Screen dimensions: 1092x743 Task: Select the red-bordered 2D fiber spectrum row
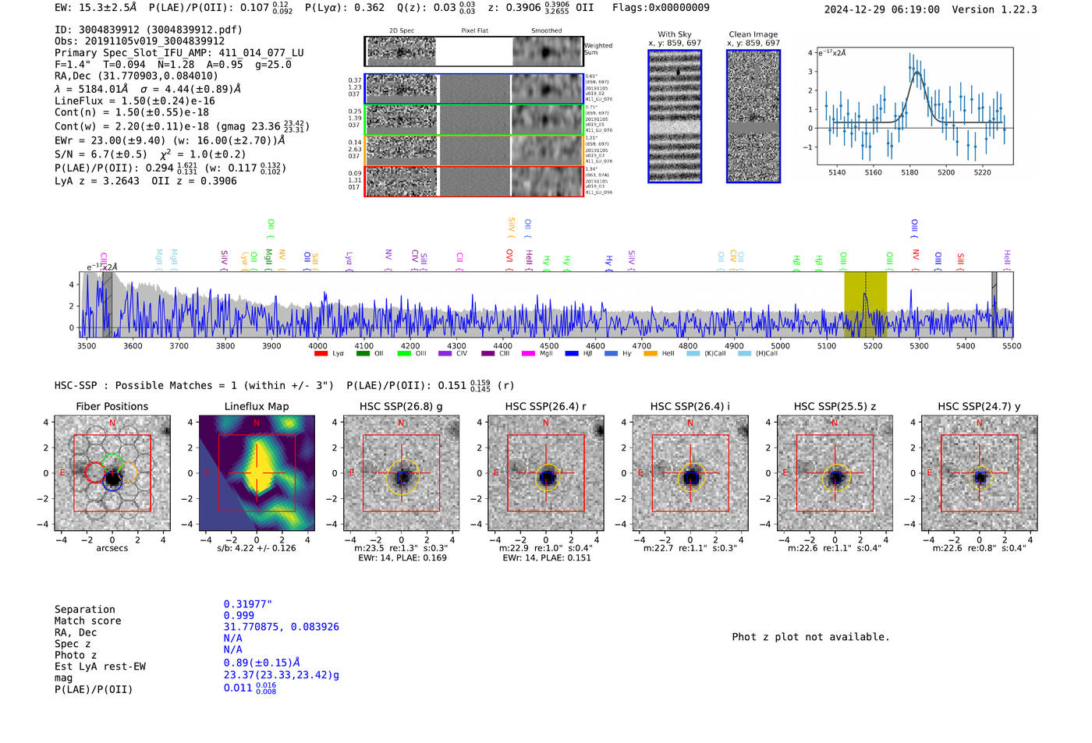point(473,181)
